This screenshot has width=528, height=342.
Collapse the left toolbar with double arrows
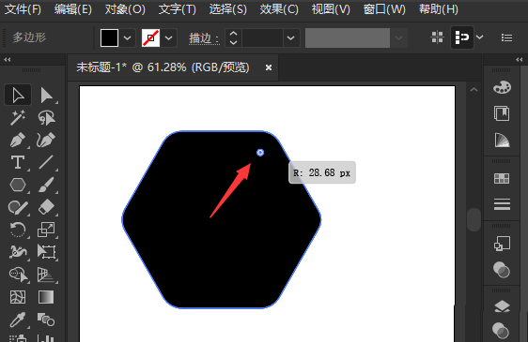[x=8, y=60]
